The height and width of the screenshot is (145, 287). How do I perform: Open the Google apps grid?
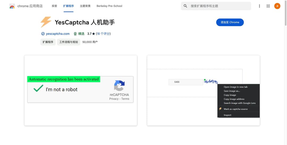268,6
